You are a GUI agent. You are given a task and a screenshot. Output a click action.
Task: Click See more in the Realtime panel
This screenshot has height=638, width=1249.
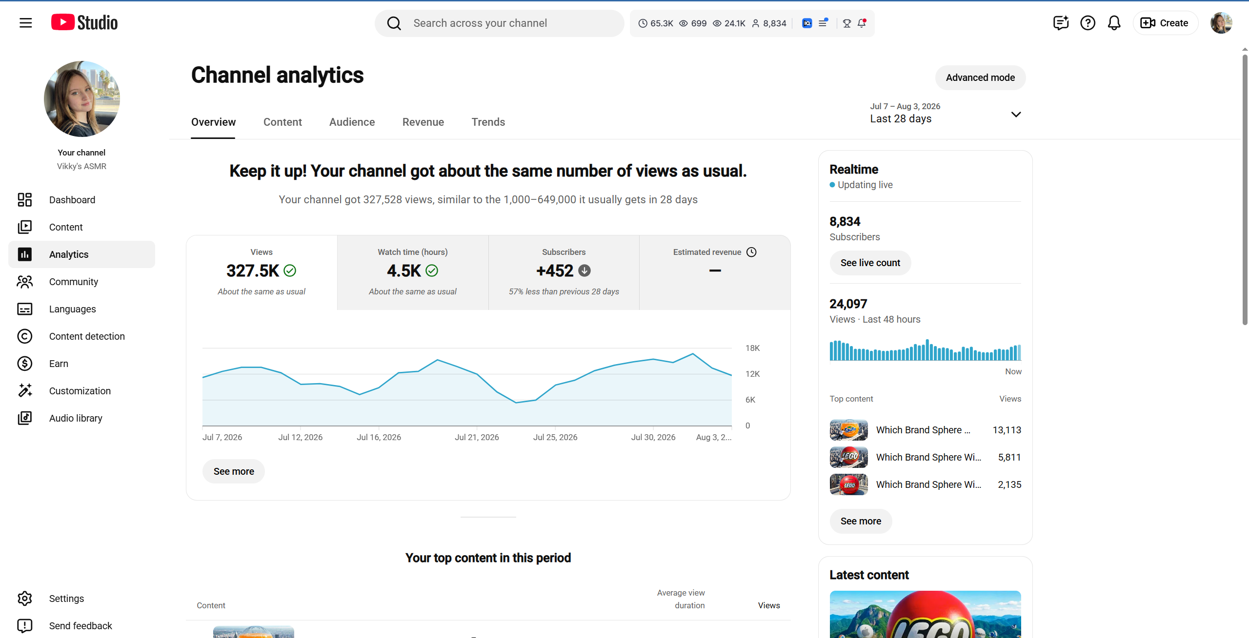pyautogui.click(x=861, y=522)
